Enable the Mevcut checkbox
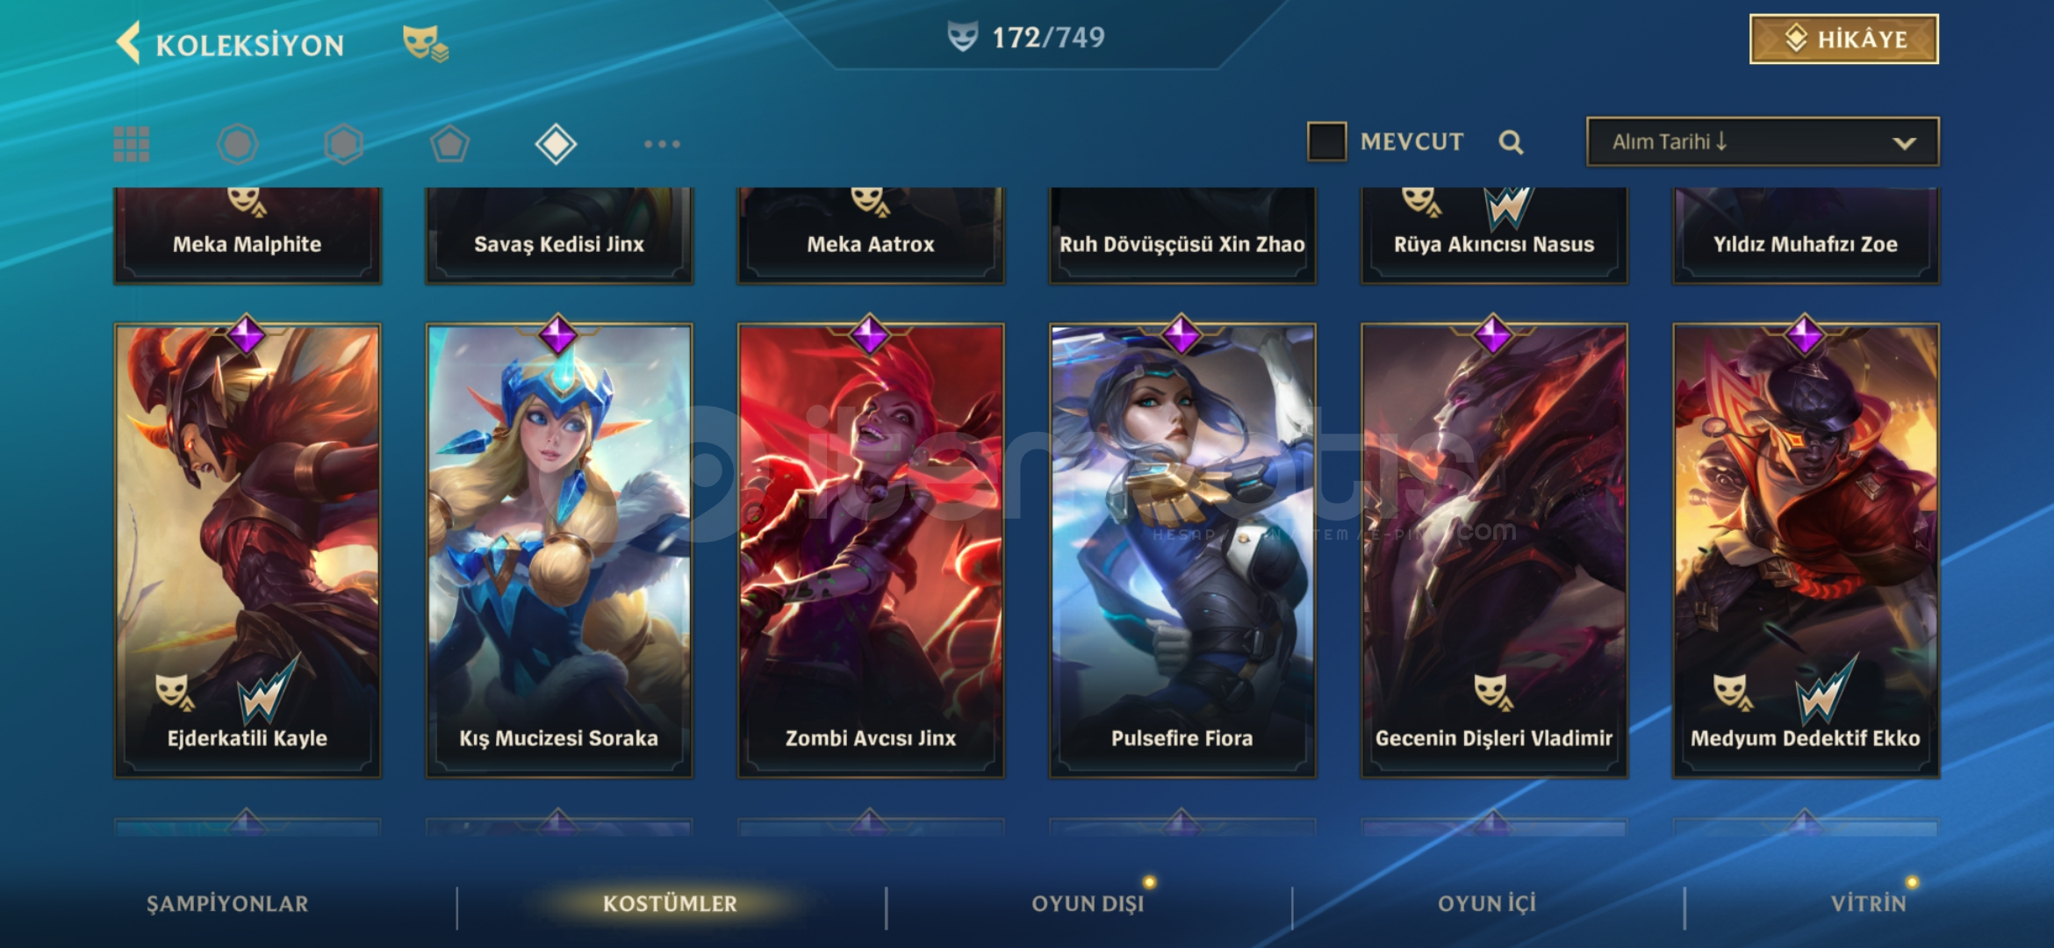 [1326, 141]
